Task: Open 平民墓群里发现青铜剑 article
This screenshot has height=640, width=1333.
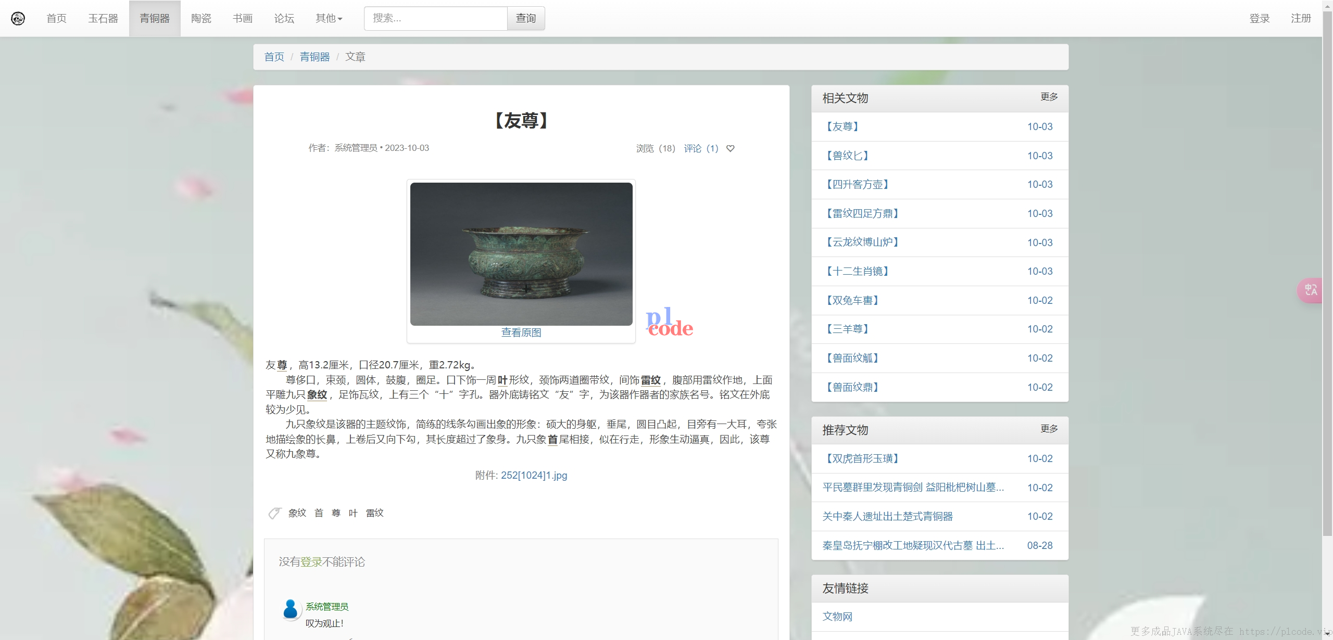Action: tap(913, 488)
